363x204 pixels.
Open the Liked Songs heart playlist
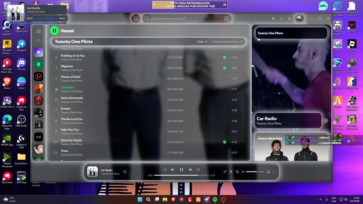click(39, 52)
